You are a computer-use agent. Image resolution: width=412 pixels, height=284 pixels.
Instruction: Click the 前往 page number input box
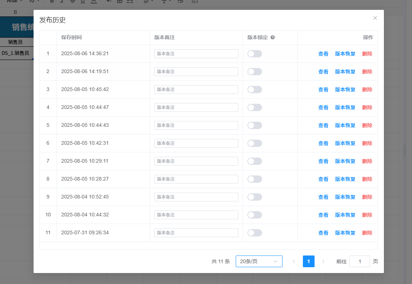point(359,261)
